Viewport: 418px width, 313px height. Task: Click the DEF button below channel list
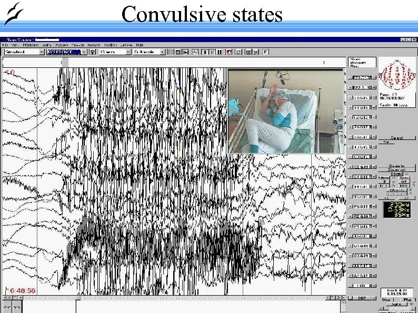pos(362,298)
